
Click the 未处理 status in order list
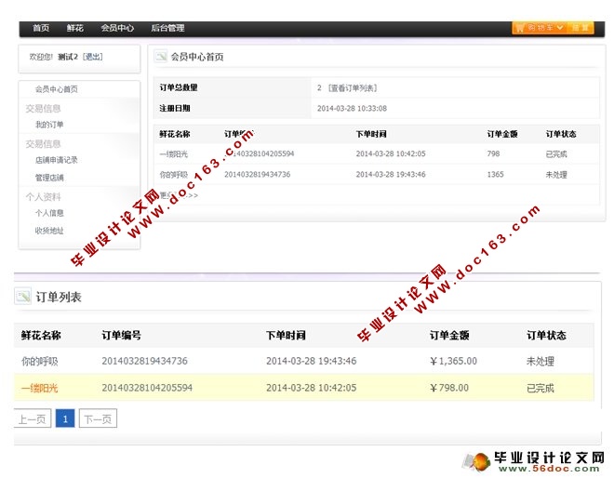pos(541,361)
